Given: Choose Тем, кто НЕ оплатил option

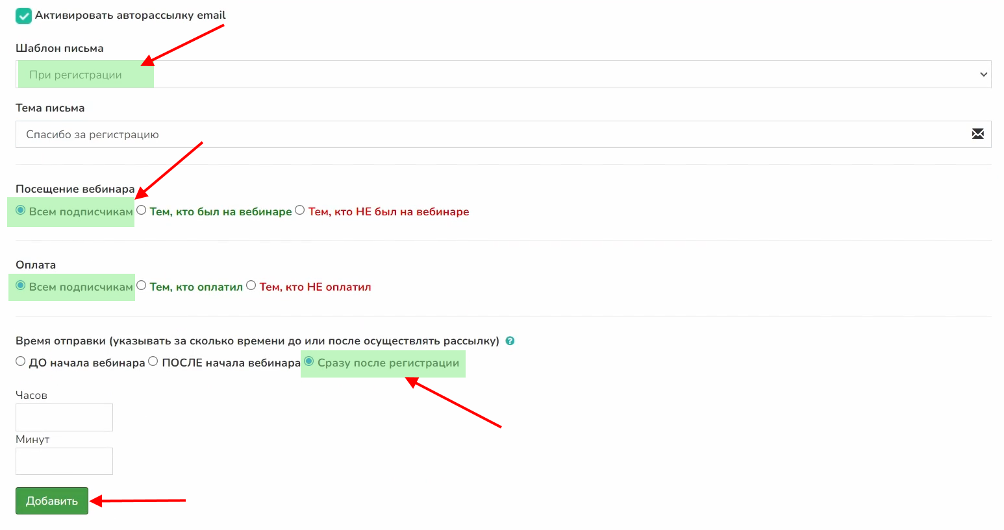Looking at the screenshot, I should click(251, 286).
